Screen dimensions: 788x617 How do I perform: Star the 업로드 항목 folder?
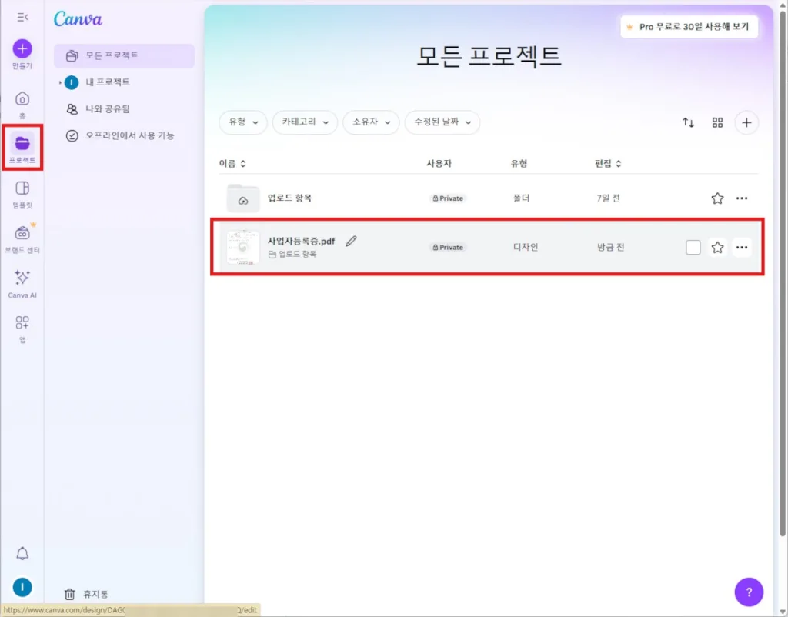point(717,198)
